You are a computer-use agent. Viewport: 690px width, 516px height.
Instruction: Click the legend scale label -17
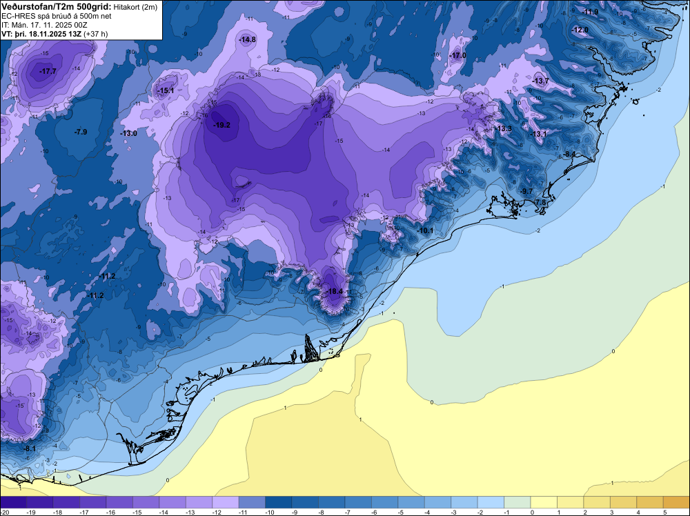(x=83, y=512)
